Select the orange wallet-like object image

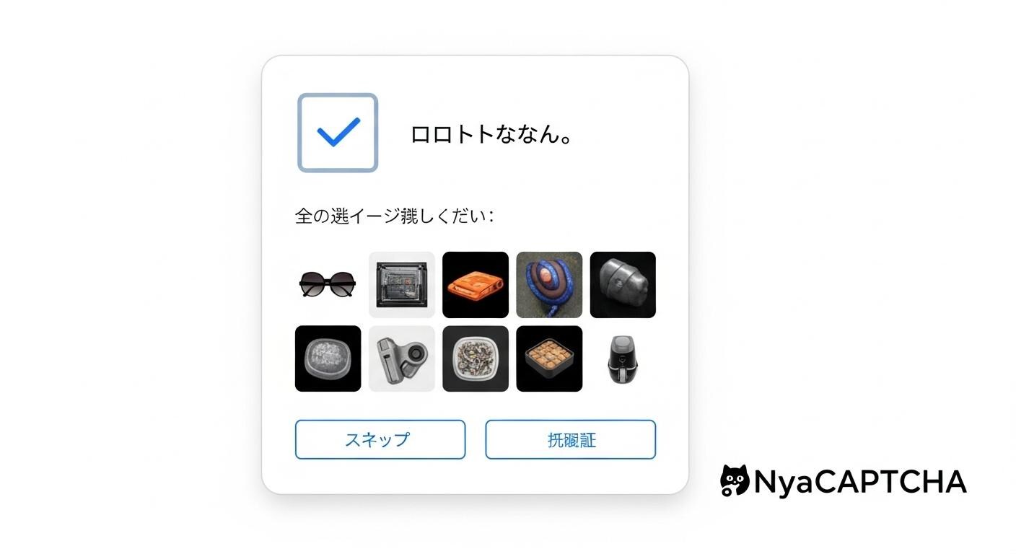pyautogui.click(x=476, y=284)
